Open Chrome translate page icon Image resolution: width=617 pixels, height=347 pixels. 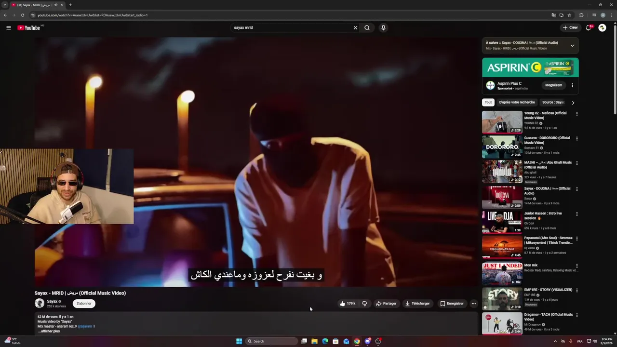click(554, 15)
